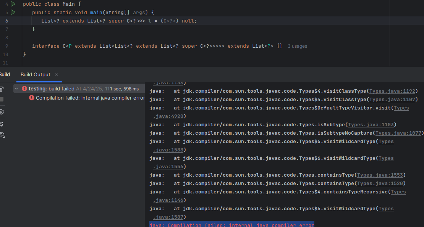Open the Types.java:1192 stack trace link

tap(392, 91)
